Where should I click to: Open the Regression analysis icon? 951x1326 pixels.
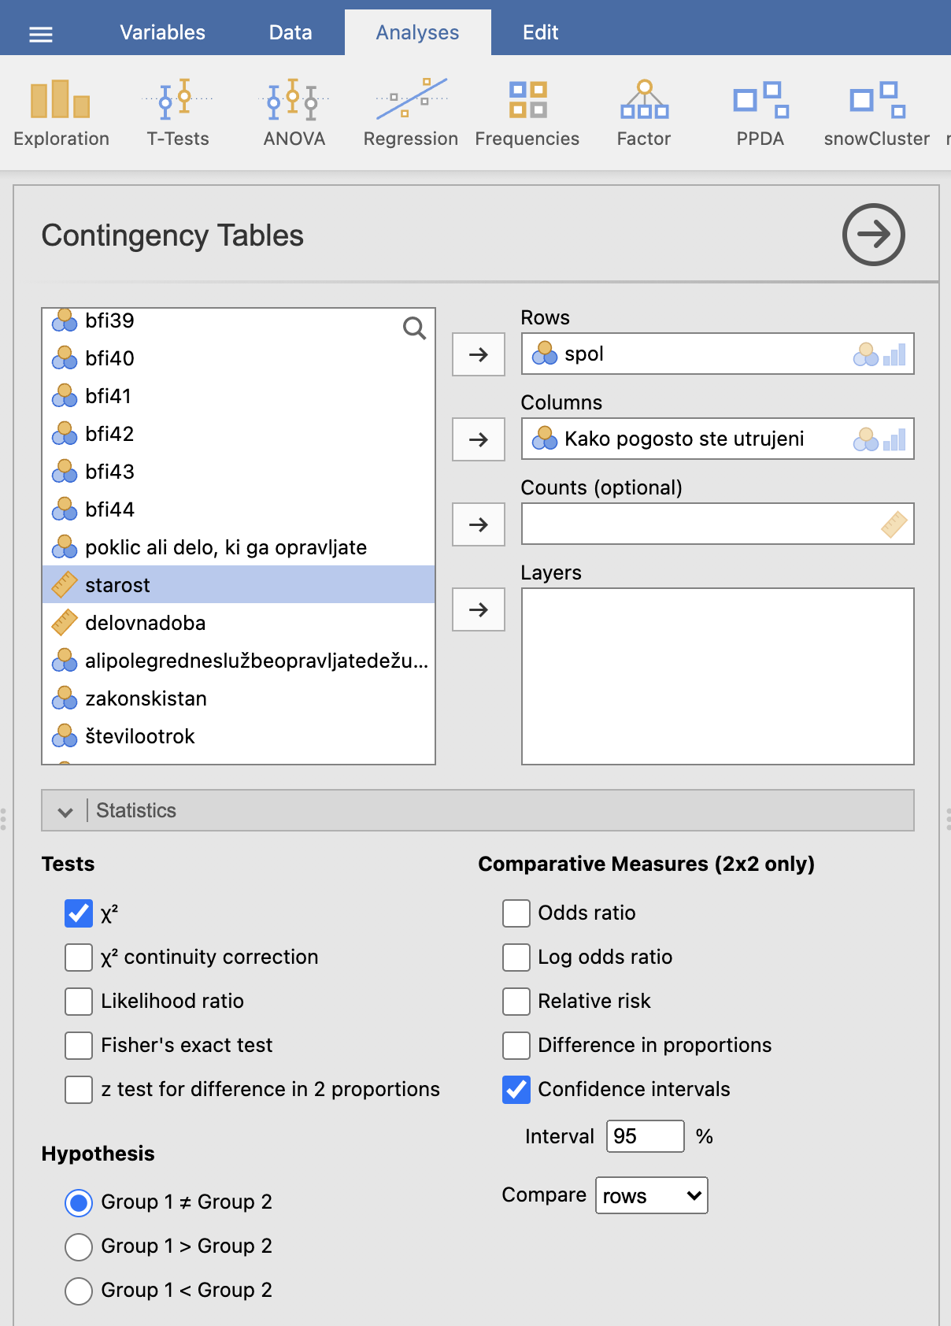tap(411, 113)
